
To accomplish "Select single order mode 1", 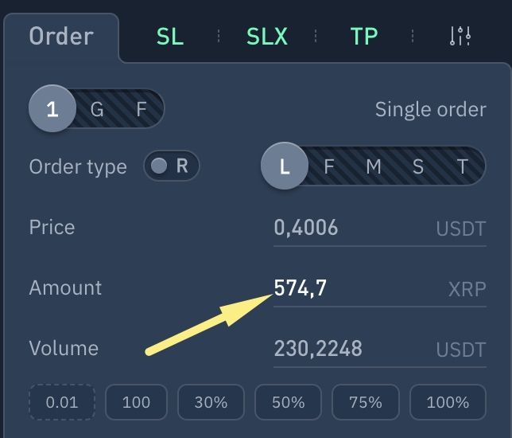I will tap(52, 109).
